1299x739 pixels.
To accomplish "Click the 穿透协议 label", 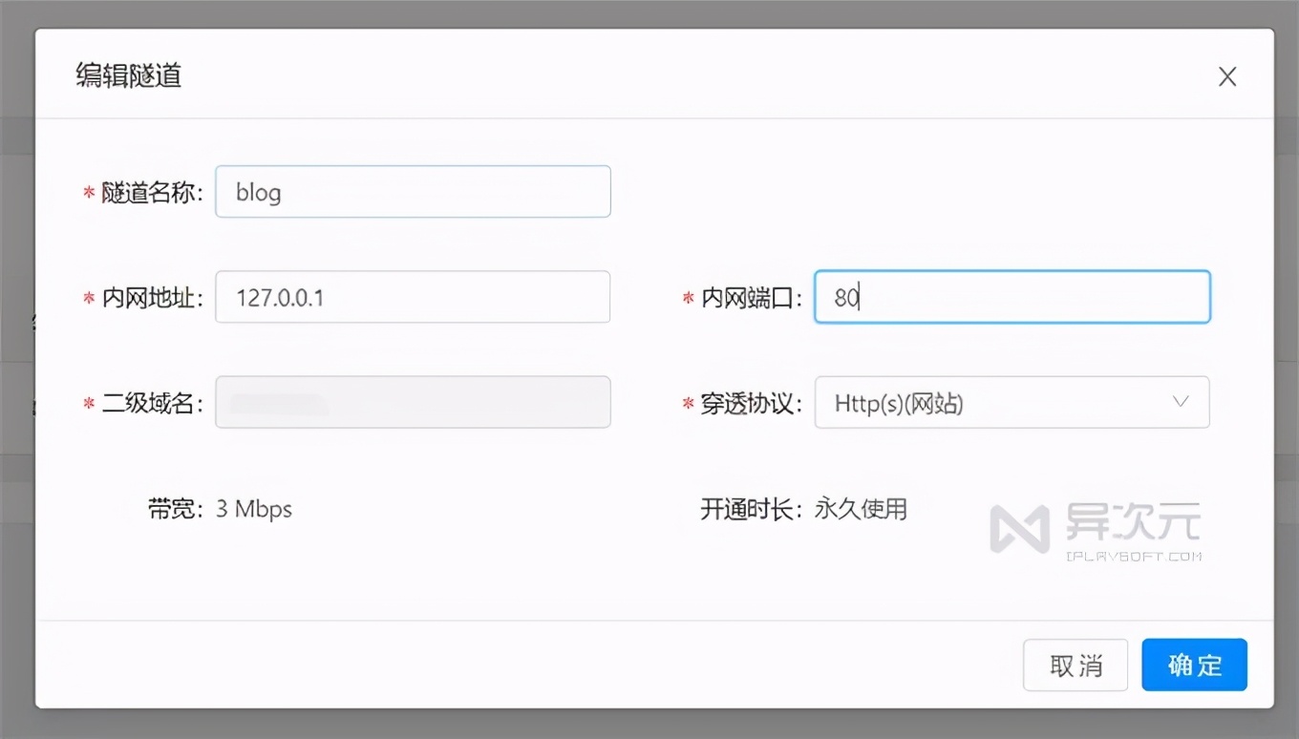I will coord(751,403).
